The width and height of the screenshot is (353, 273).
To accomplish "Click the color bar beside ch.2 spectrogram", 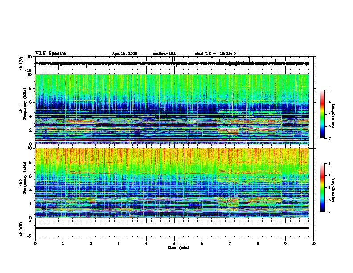I will (x=322, y=188).
